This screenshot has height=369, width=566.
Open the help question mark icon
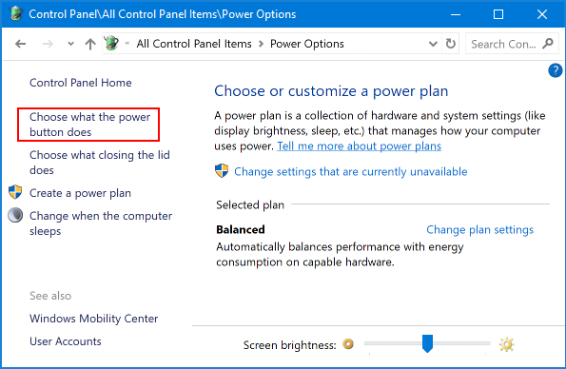click(556, 70)
